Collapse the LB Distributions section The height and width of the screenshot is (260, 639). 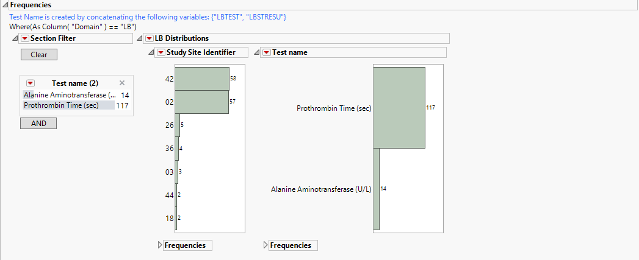(x=140, y=39)
